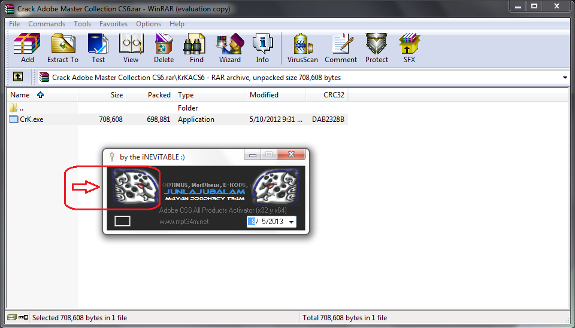Click the archive path text in address bar
This screenshot has width=575, height=328.
click(x=196, y=78)
